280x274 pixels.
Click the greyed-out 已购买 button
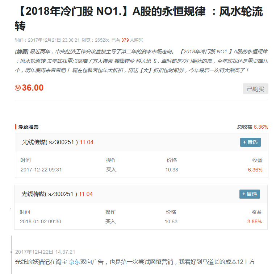255,89
